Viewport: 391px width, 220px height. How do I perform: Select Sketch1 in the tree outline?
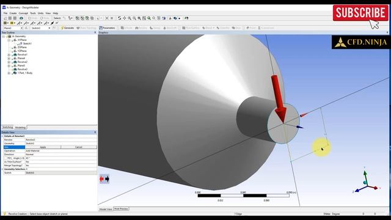(27, 43)
